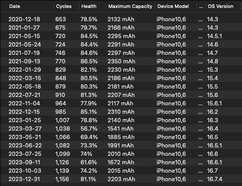Click the Device Model column header
The image size is (242, 186).
(x=173, y=6)
